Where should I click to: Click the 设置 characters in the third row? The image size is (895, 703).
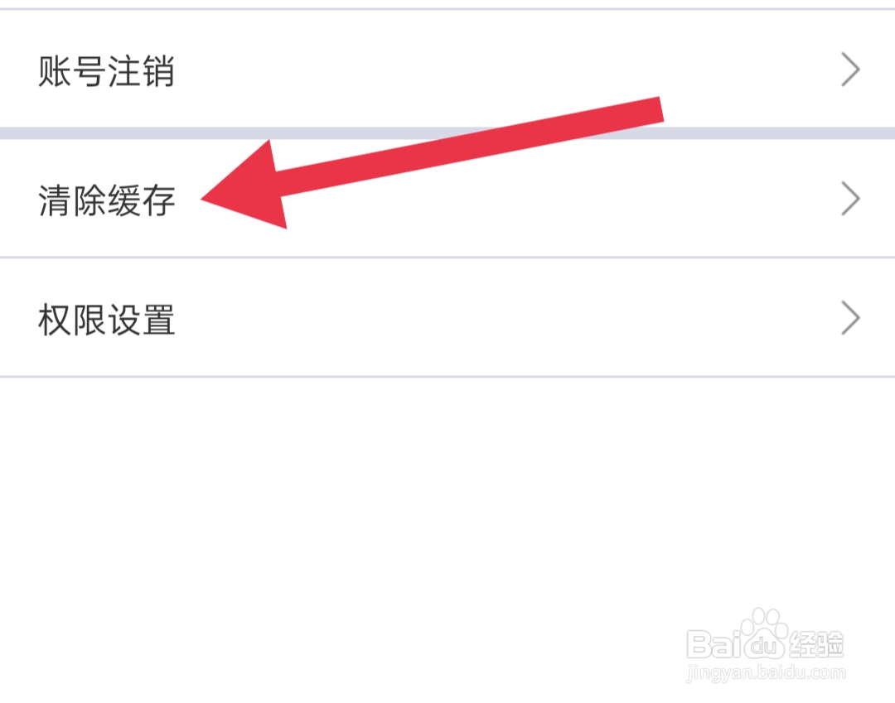141,320
